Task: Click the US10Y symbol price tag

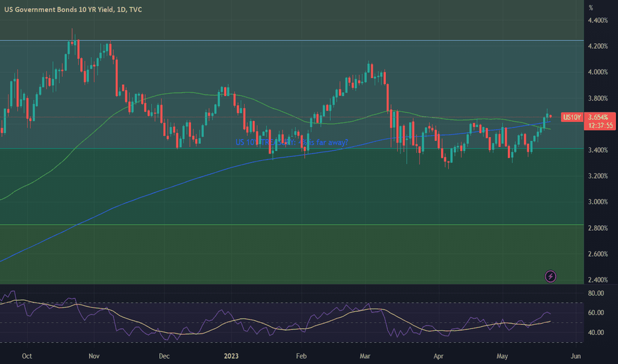Action: click(572, 117)
